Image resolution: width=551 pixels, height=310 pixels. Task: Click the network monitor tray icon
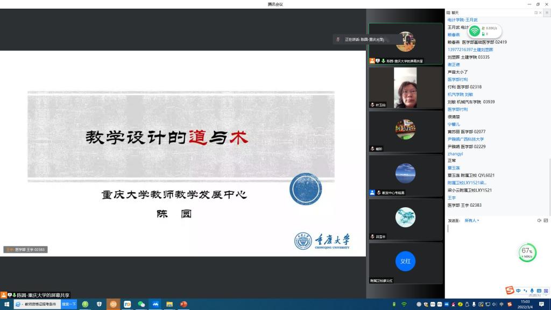488,305
